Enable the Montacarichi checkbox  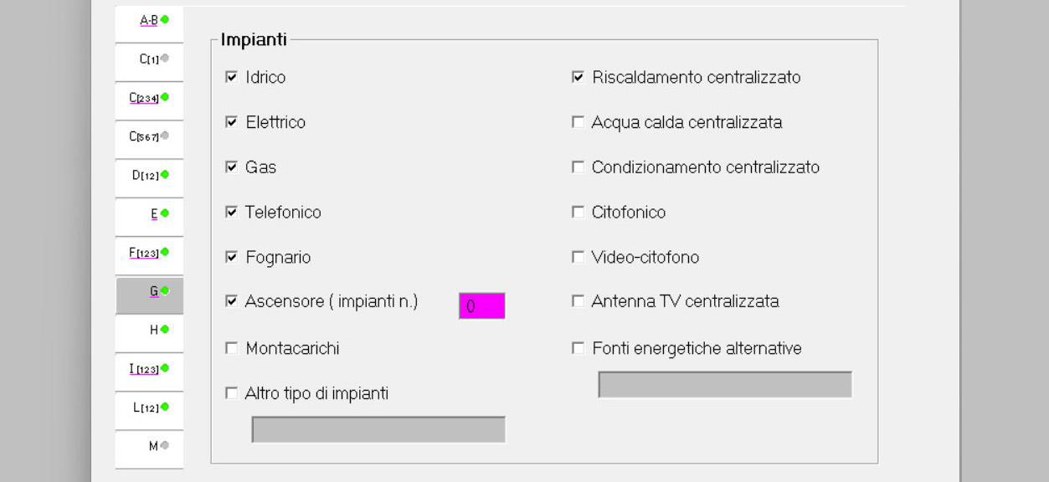[x=232, y=348]
